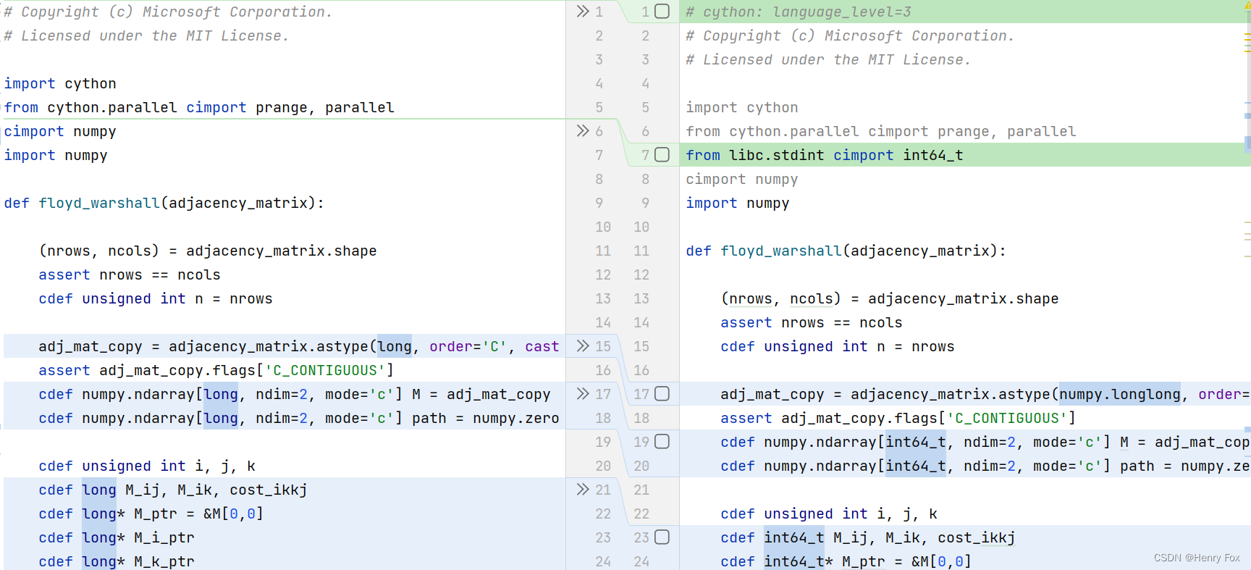The height and width of the screenshot is (570, 1251).
Task: Click right 'numpy.ndarray[int64_t' path line
Action: [x=985, y=466]
